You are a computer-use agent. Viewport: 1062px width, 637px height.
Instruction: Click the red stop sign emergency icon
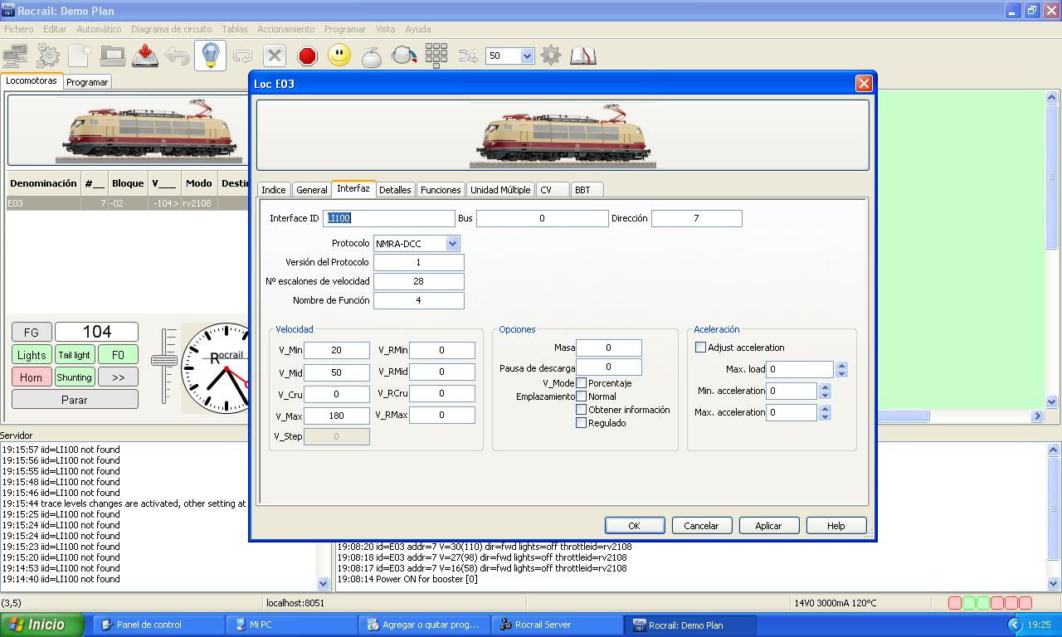coord(308,56)
